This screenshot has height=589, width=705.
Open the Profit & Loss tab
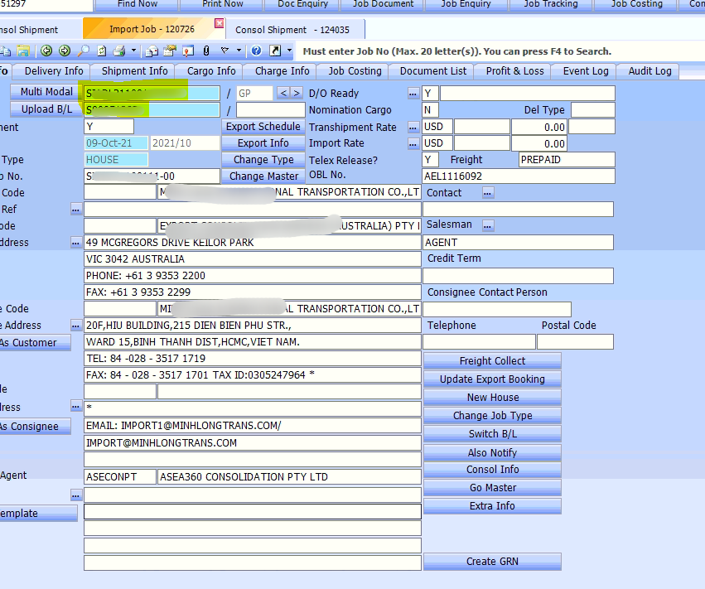click(x=514, y=71)
